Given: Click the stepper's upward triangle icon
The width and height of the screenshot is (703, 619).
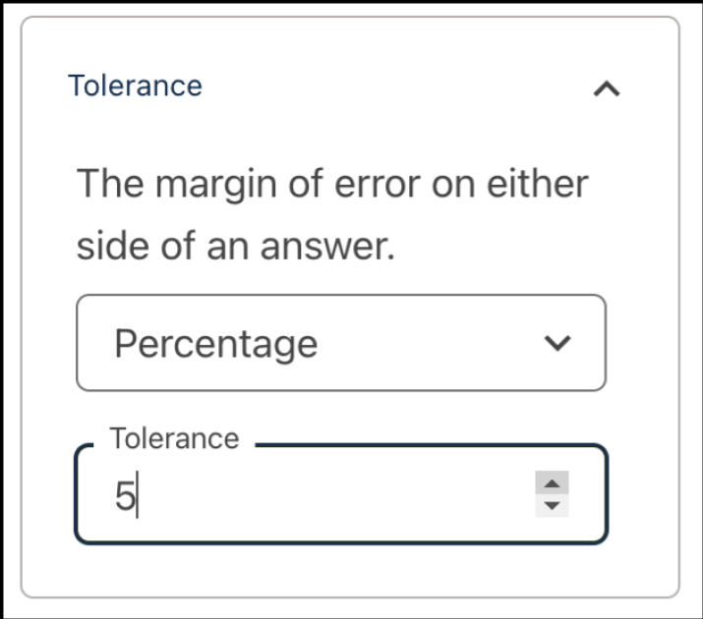Looking at the screenshot, I should pos(552,484).
